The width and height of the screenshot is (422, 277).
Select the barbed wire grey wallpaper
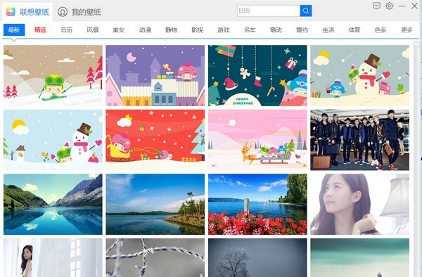point(155,257)
